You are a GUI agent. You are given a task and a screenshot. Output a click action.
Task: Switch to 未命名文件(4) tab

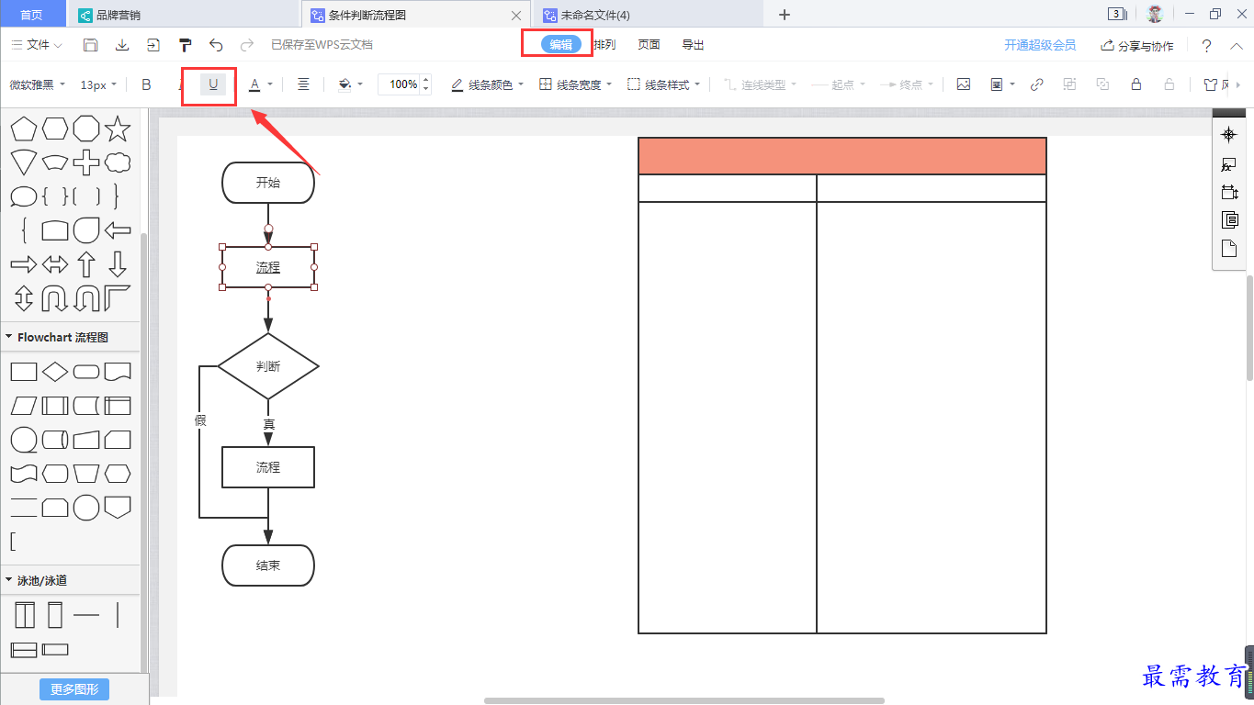coord(647,15)
